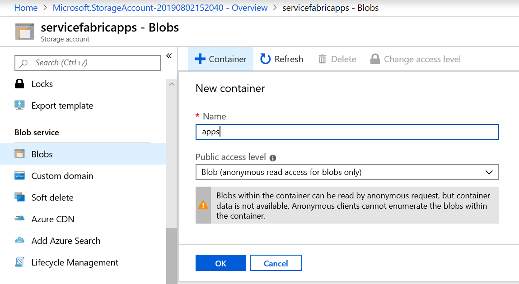Click the Name text field
This screenshot has width=519, height=284.
pyautogui.click(x=347, y=132)
